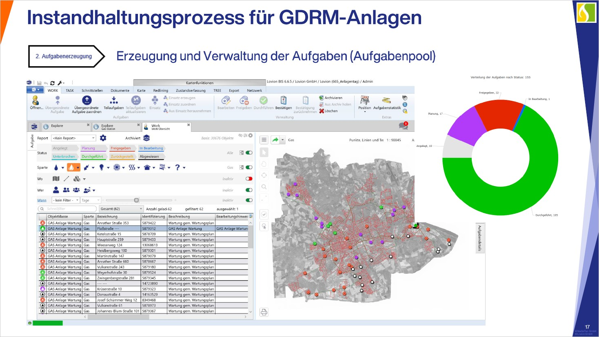Open the Aufgabenstatistik tool
This screenshot has height=337, width=599.
click(x=386, y=101)
